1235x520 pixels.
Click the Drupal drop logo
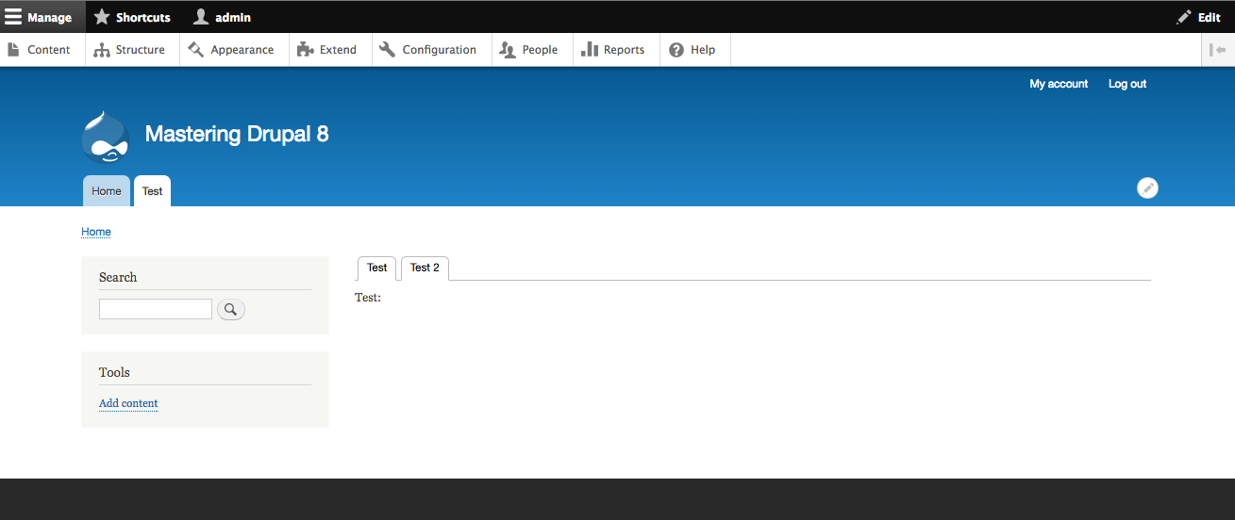pyautogui.click(x=106, y=137)
